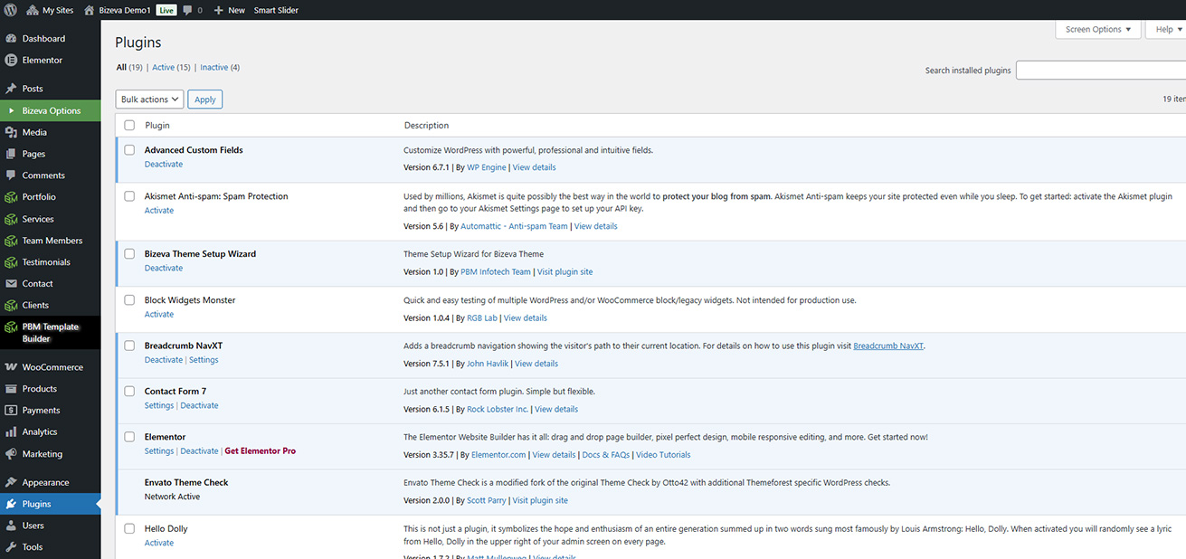Open the Bulk actions dropdown
1186x559 pixels.
[149, 99]
